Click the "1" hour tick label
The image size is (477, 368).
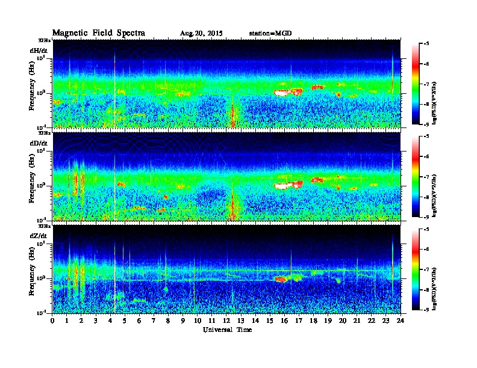pyautogui.click(x=67, y=321)
